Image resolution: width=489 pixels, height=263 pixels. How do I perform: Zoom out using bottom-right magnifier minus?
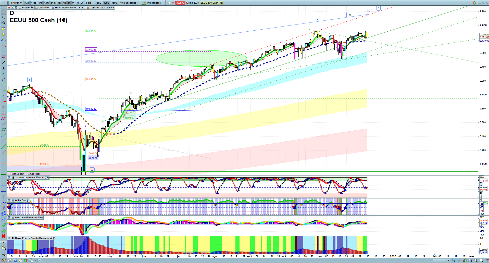(x=476, y=260)
